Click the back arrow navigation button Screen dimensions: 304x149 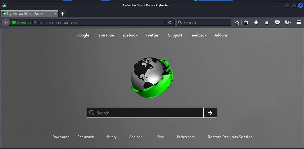coord(6,23)
